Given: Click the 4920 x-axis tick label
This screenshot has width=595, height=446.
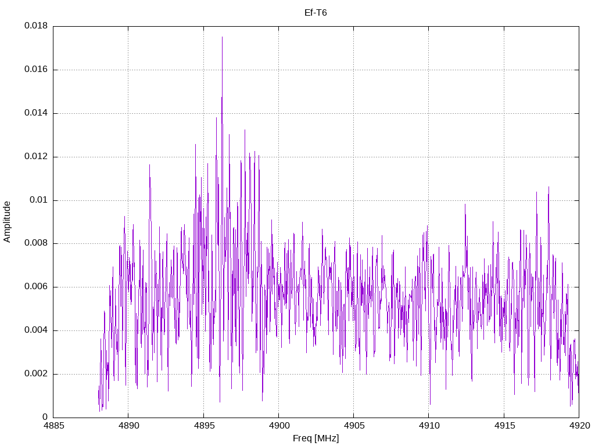Looking at the screenshot, I should [579, 426].
